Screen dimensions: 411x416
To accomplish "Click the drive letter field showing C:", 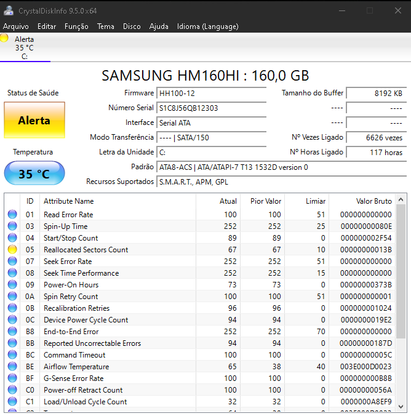I will click(x=211, y=153).
